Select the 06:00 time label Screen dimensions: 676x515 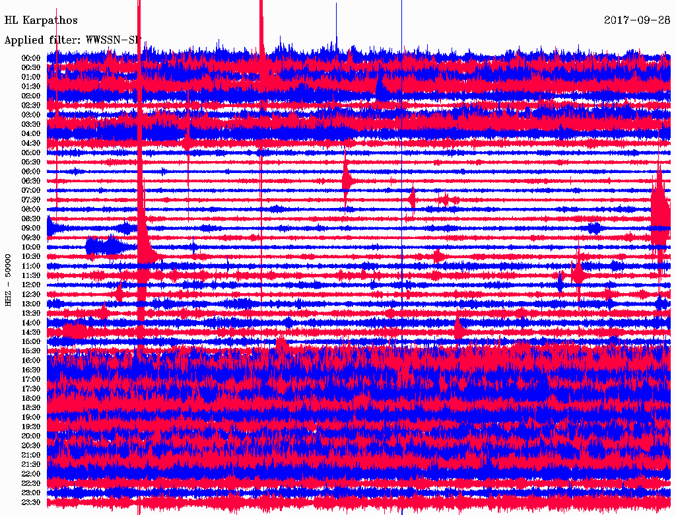point(31,172)
